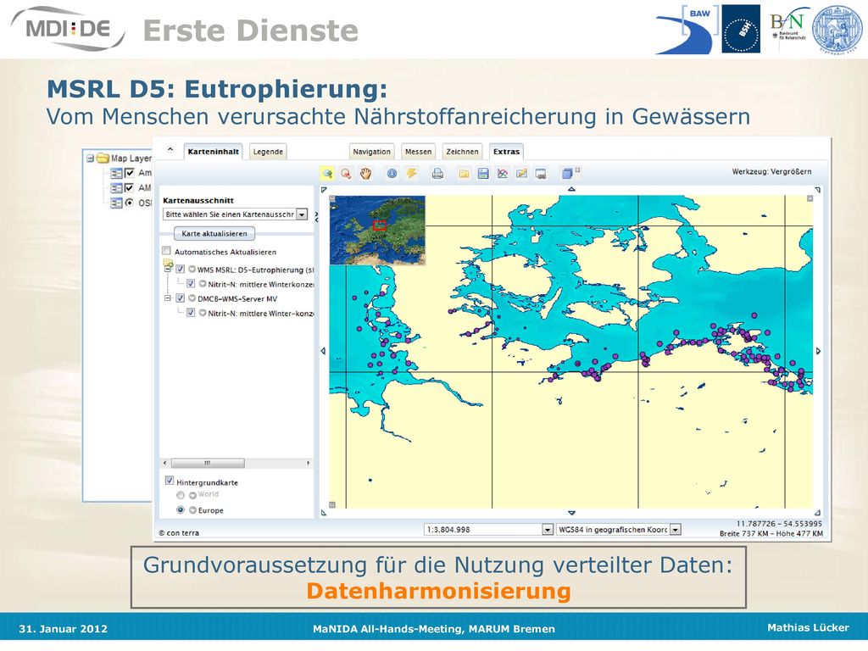868x651 pixels.
Task: Select the zoom-in magnifier tool
Action: coord(327,174)
